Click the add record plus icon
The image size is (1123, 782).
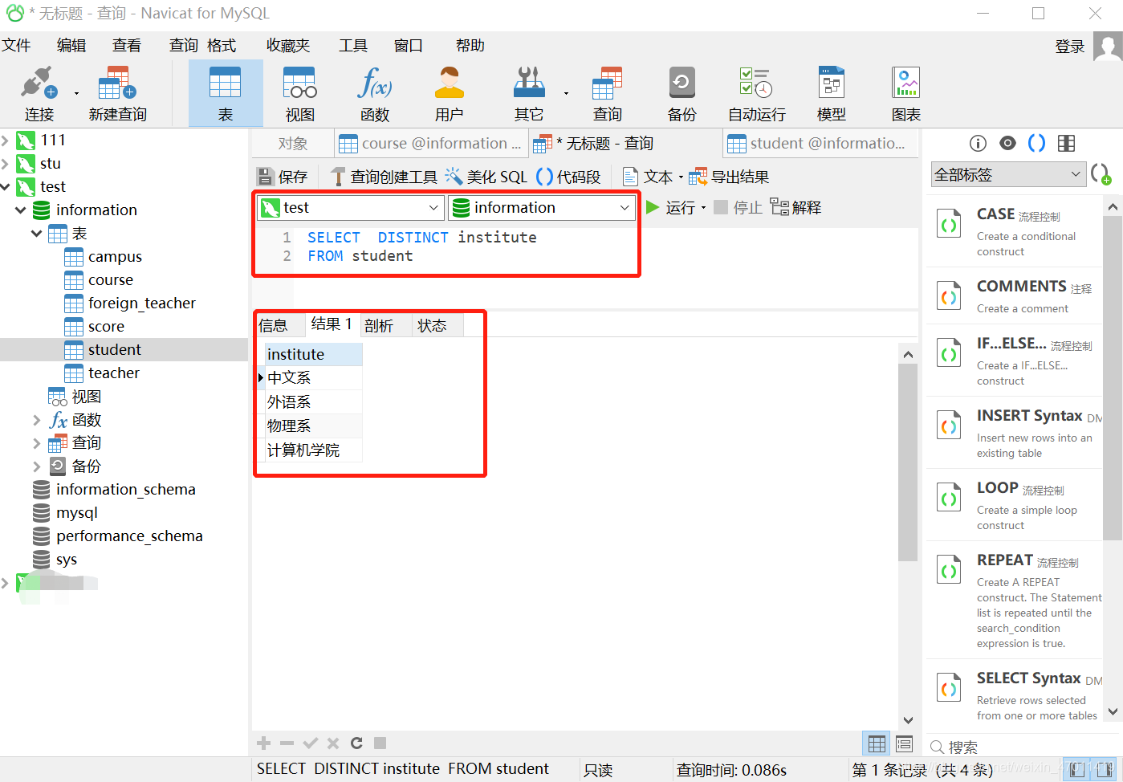(263, 743)
